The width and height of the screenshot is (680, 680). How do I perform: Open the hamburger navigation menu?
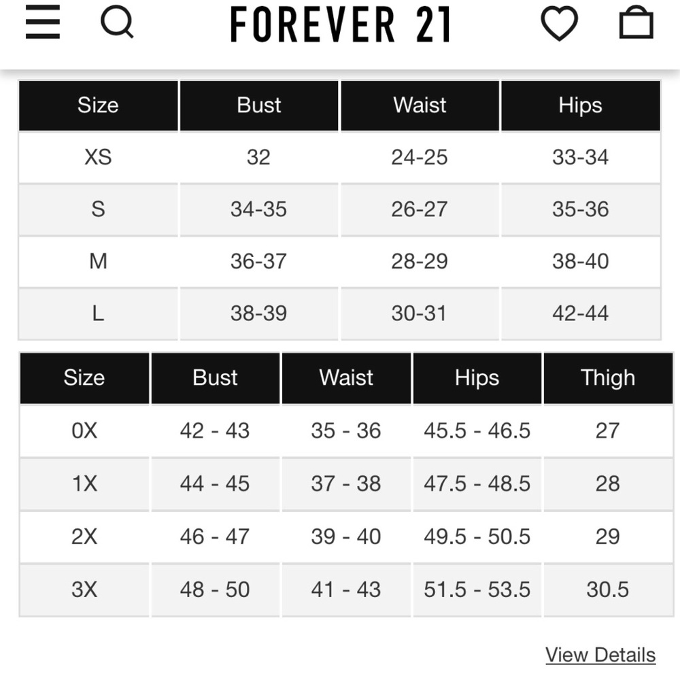point(42,22)
